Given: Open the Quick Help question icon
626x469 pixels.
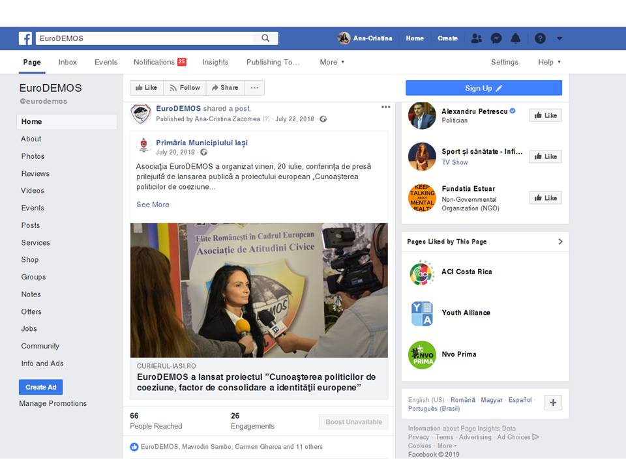Looking at the screenshot, I should click(540, 38).
